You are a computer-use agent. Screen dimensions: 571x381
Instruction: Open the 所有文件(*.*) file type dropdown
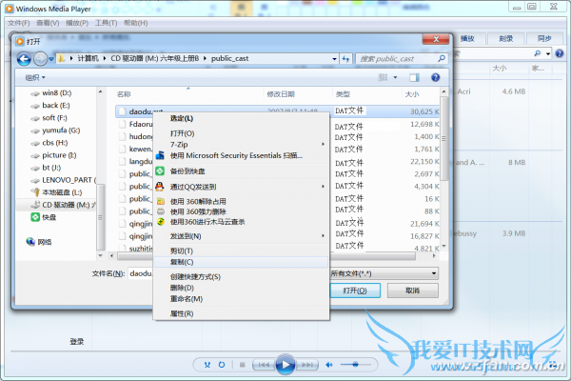click(384, 273)
